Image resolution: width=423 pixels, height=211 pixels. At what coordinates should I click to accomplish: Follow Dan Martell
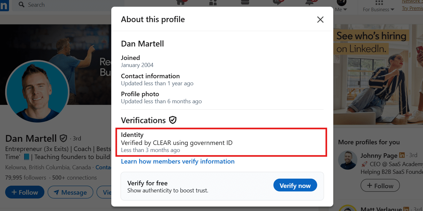24,192
